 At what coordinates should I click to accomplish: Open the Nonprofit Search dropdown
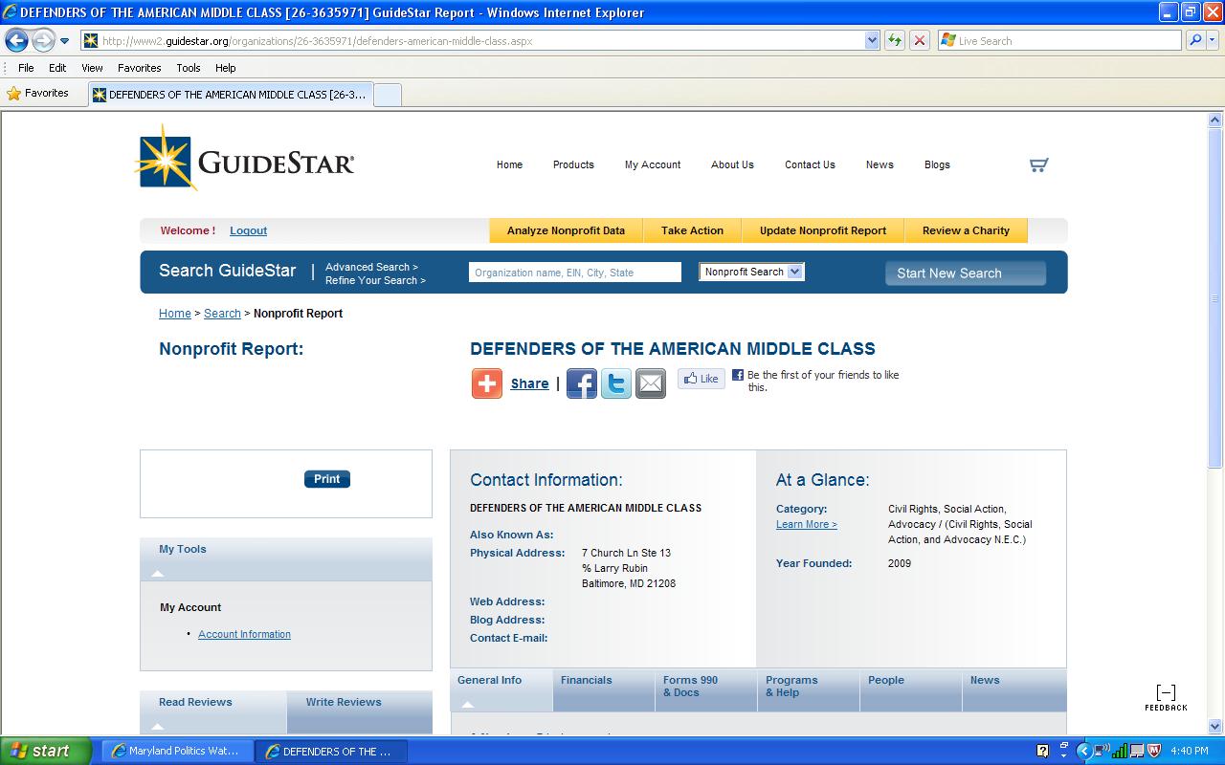751,272
